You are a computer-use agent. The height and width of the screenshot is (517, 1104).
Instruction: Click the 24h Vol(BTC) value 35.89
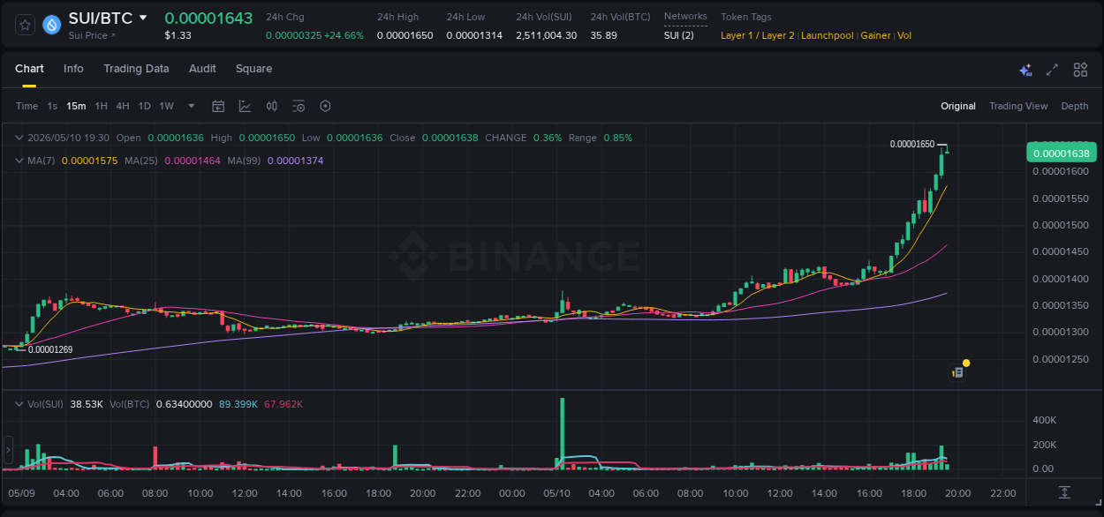coord(604,35)
